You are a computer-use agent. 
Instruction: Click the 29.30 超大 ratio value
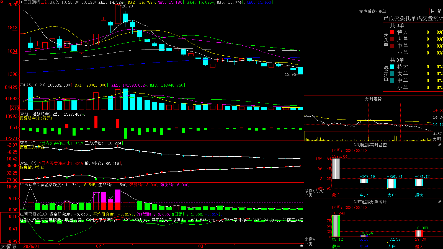tap(421, 239)
